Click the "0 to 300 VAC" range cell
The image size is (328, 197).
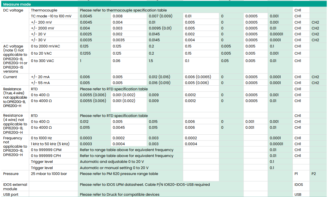pyautogui.click(x=42, y=61)
